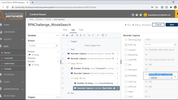
Task: Switch to the Flow view tab
Action: (65, 30)
